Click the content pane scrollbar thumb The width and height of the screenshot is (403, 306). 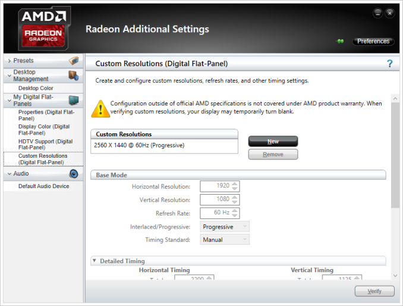point(395,155)
